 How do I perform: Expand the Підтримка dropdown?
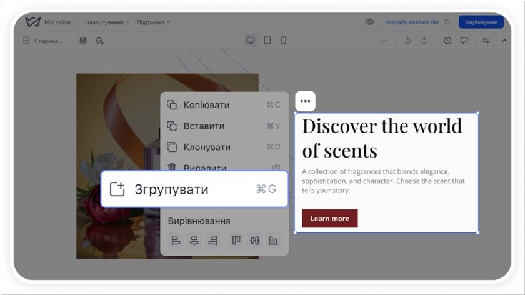153,22
